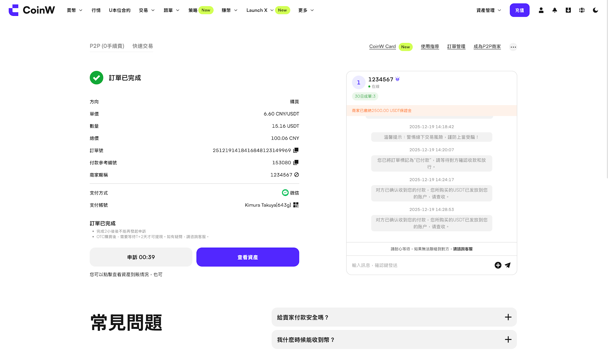Open the 行情 menu item
The width and height of the screenshot is (608, 352).
coord(96,10)
